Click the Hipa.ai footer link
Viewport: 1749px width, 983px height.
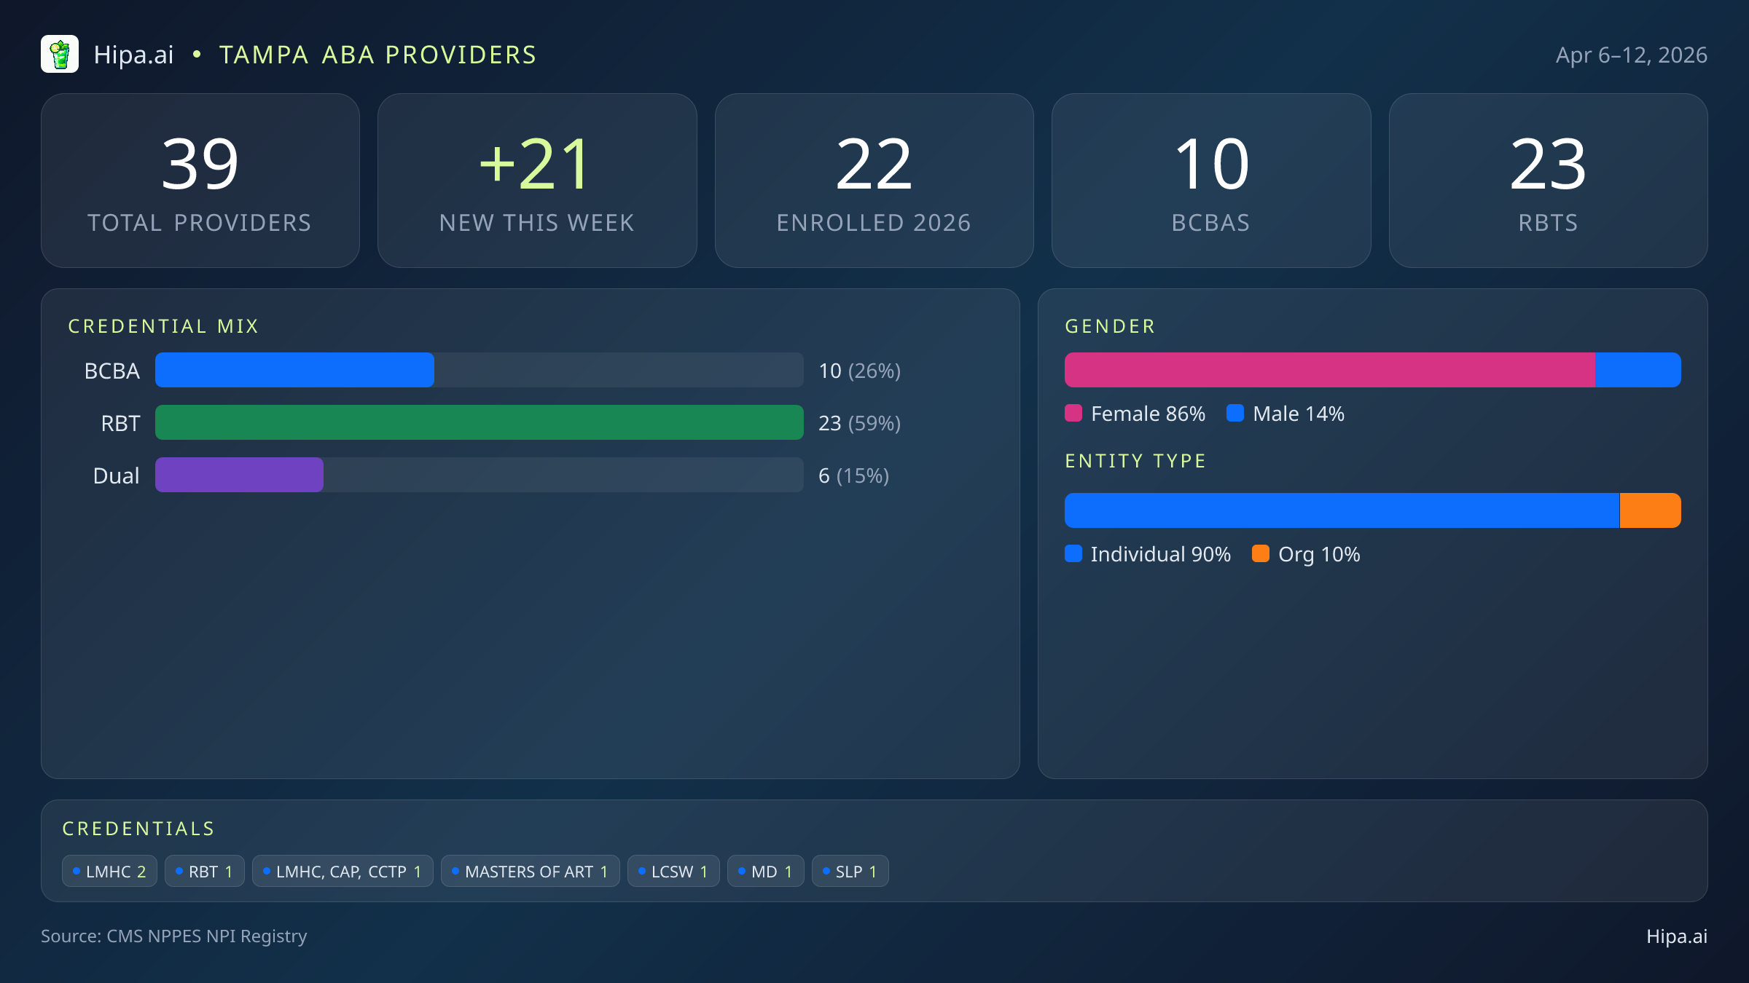(x=1676, y=936)
